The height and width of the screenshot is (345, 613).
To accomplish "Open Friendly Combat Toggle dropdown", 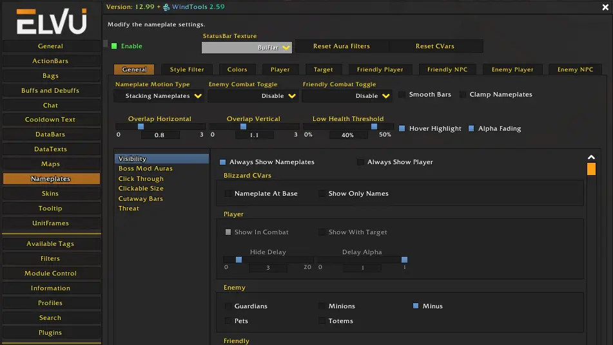I will pos(347,96).
